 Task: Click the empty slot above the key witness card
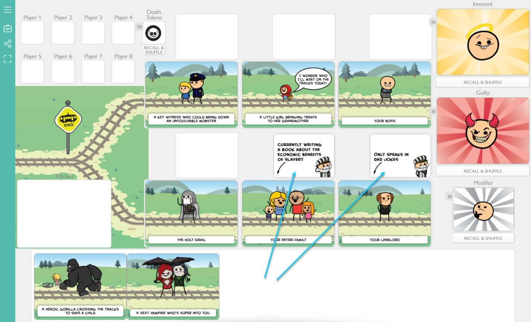(x=207, y=37)
